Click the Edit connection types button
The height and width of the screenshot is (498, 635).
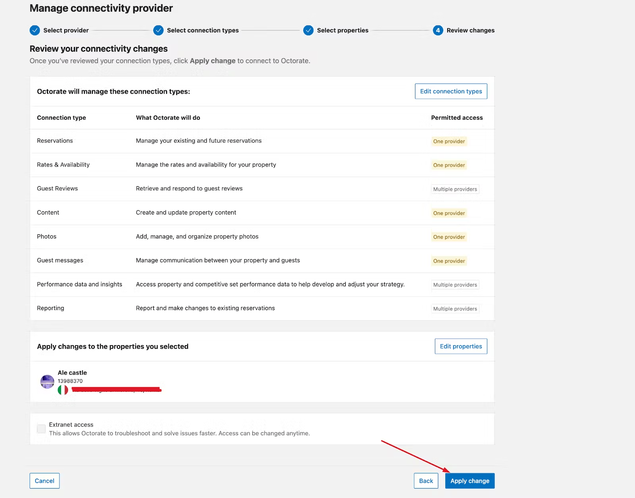(x=451, y=91)
